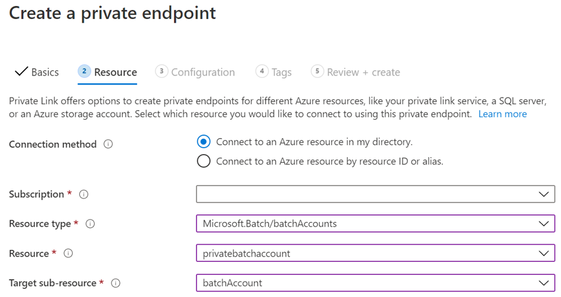Viewport: 561px width, 297px height.
Task: Click the step 3 circle icon
Action: pos(161,71)
